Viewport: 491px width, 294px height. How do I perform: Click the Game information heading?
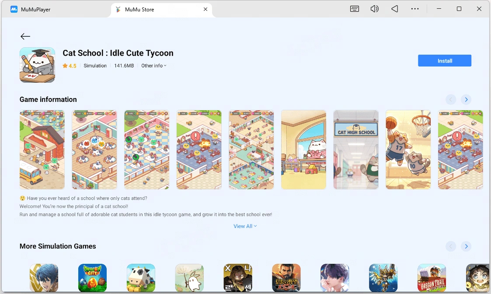tap(48, 99)
